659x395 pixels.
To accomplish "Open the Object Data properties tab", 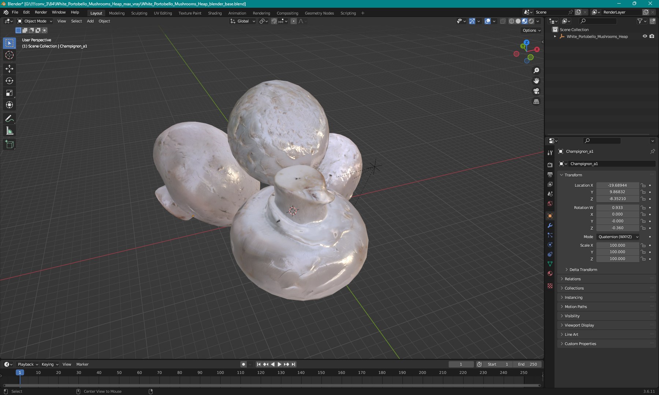I will [550, 264].
